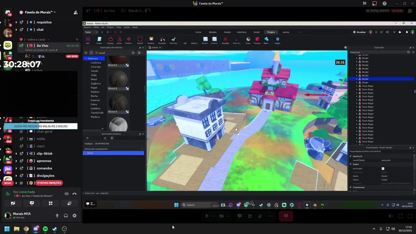Click the Unanchor plugin icon
This screenshot has width=416, height=234.
pyautogui.click(x=214, y=39)
